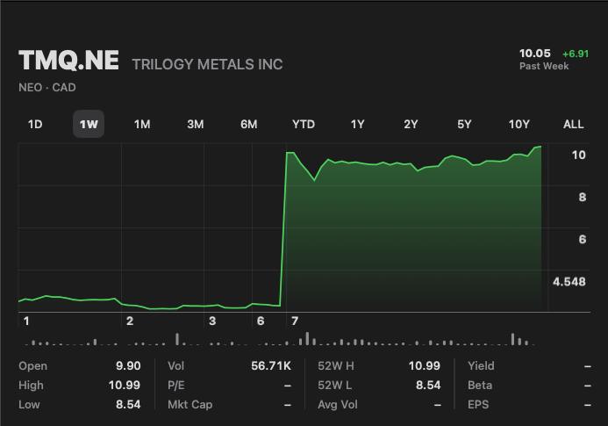Open the 5Y chart view
Image resolution: width=608 pixels, height=426 pixels.
pos(464,124)
